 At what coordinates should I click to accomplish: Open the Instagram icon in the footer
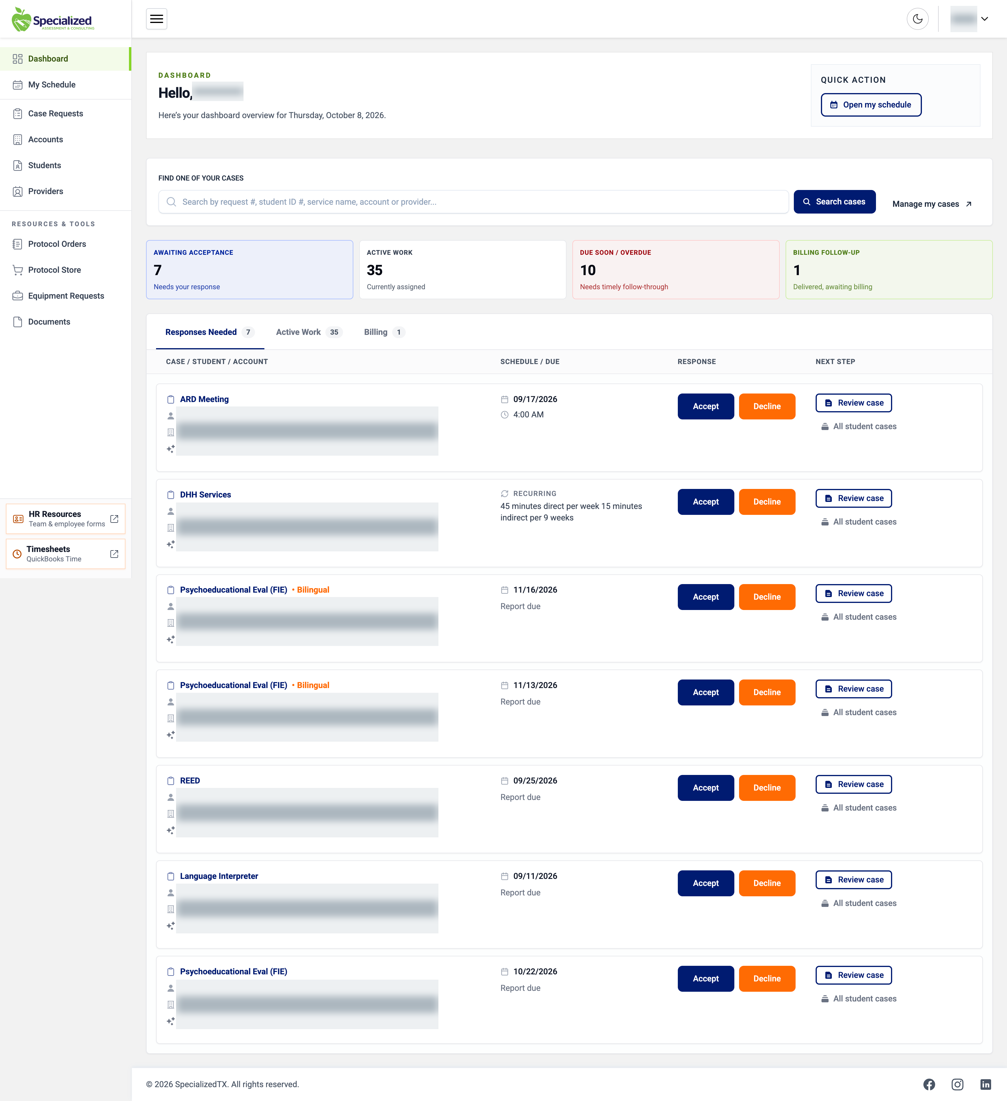click(x=957, y=1085)
